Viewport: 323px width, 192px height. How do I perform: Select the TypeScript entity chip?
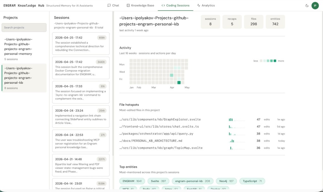tap(252, 181)
